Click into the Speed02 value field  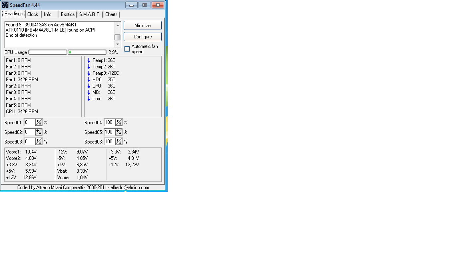coord(29,132)
